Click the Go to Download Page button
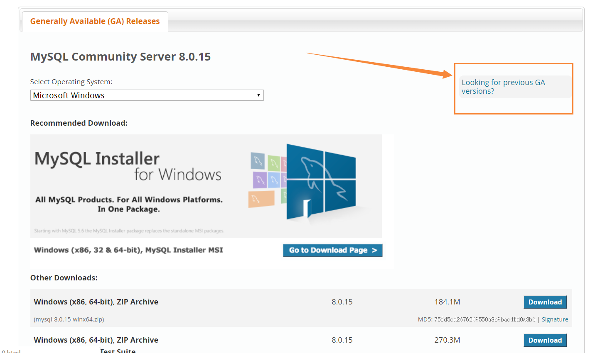 point(333,250)
